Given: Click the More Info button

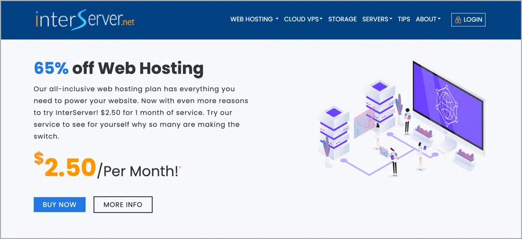Looking at the screenshot, I should coord(123,204).
